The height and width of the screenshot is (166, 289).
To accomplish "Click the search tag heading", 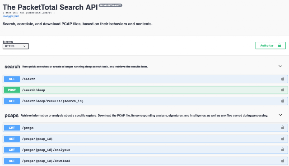I will (12, 67).
